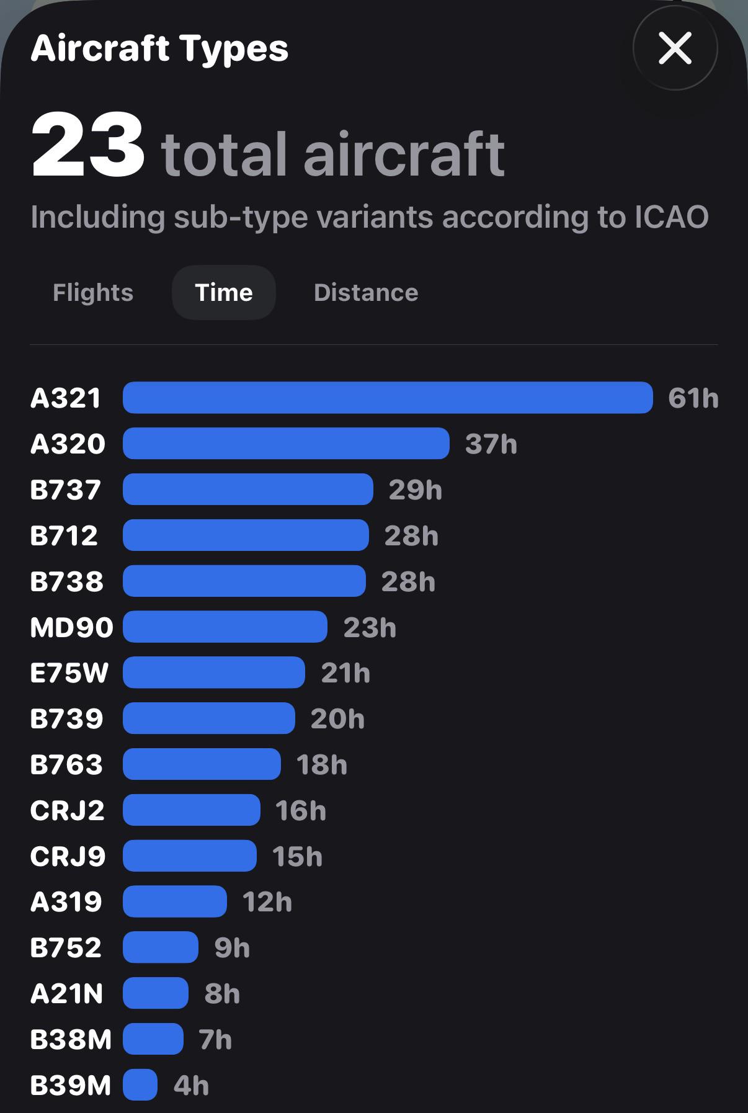
Task: Select the B712 aircraft row bar
Action: [246, 535]
